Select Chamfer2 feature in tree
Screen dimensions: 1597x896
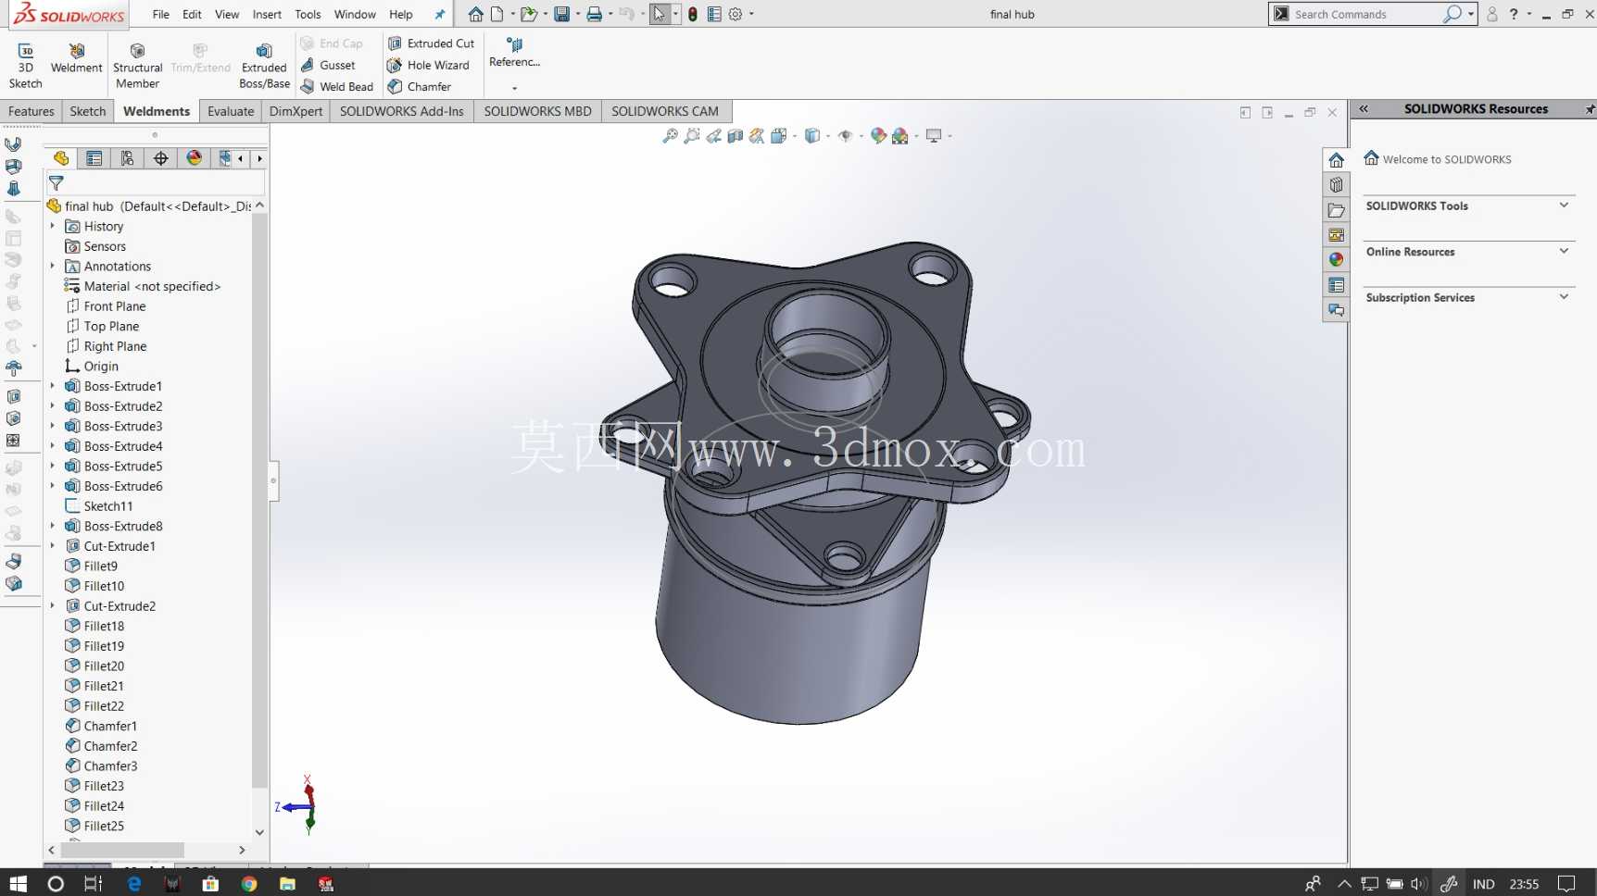[110, 746]
